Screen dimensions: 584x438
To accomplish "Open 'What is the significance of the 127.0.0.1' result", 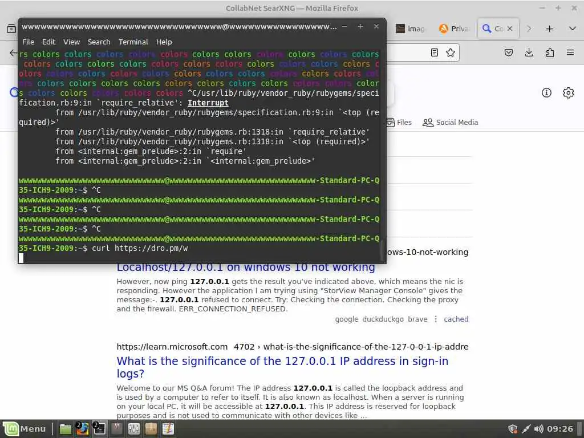I will click(x=282, y=367).
